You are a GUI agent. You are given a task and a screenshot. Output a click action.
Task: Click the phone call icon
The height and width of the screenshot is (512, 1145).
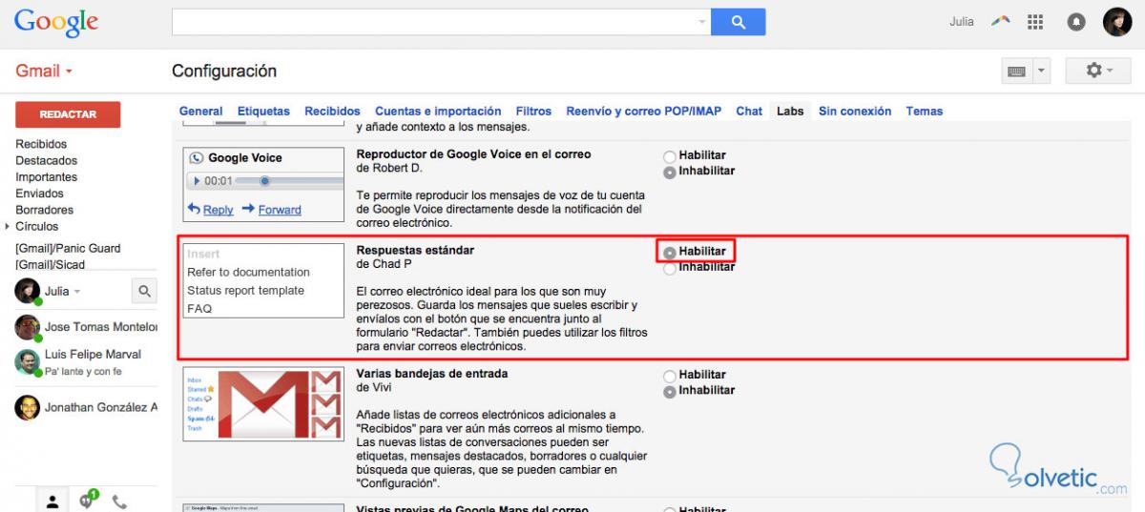click(119, 501)
